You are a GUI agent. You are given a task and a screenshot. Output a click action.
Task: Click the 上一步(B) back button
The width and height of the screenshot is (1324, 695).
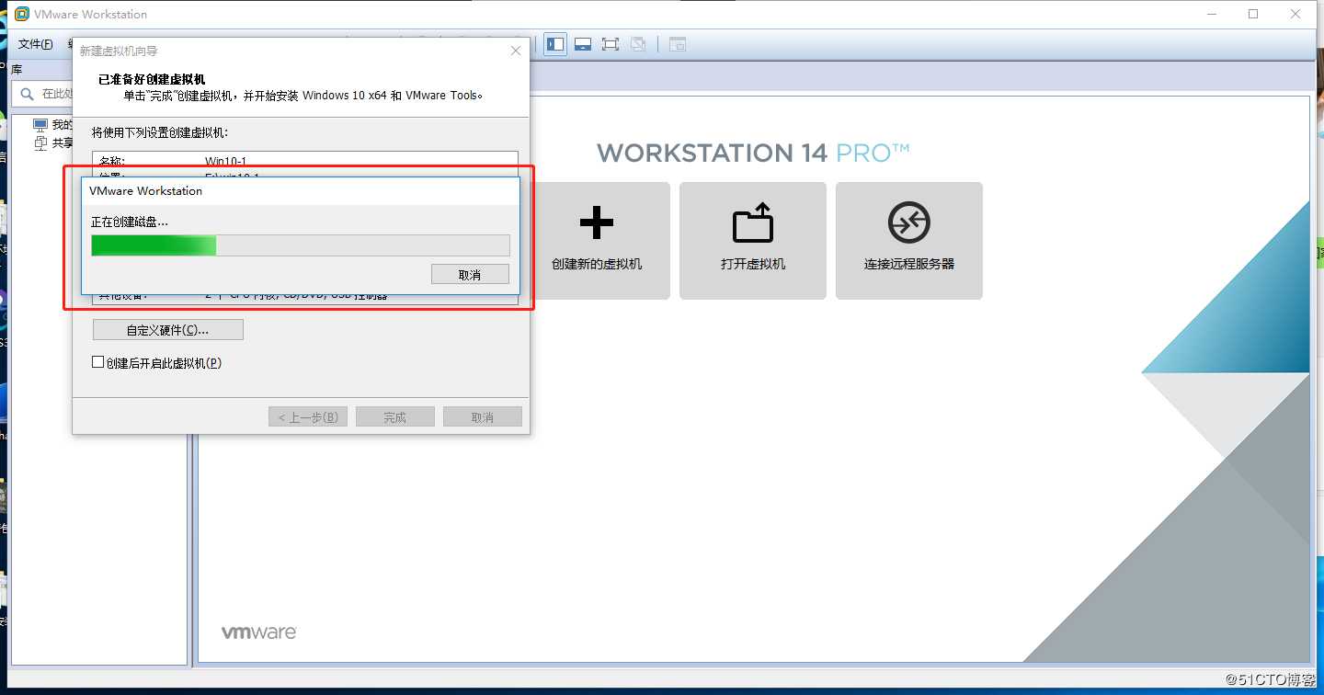(308, 416)
